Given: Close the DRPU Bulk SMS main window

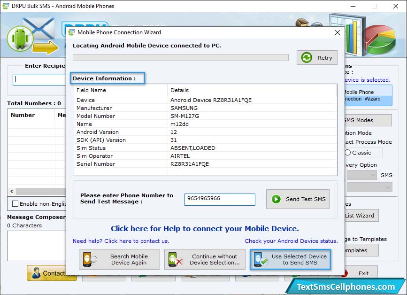Looking at the screenshot, I should pyautogui.click(x=396, y=6).
